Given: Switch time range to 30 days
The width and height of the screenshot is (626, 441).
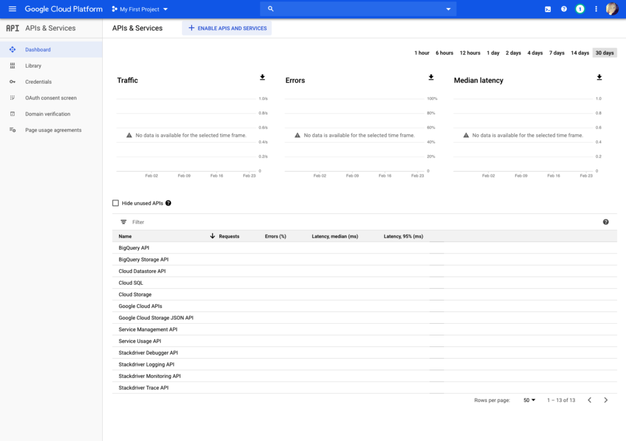Looking at the screenshot, I should [x=605, y=53].
